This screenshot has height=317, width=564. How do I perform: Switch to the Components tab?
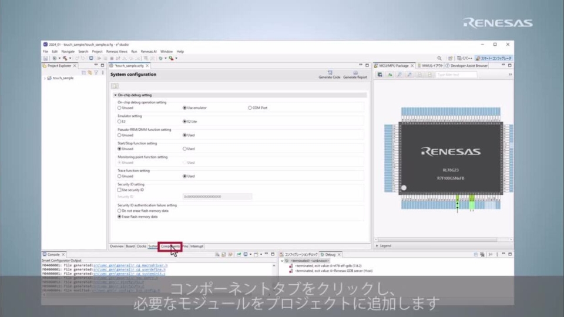(x=170, y=247)
